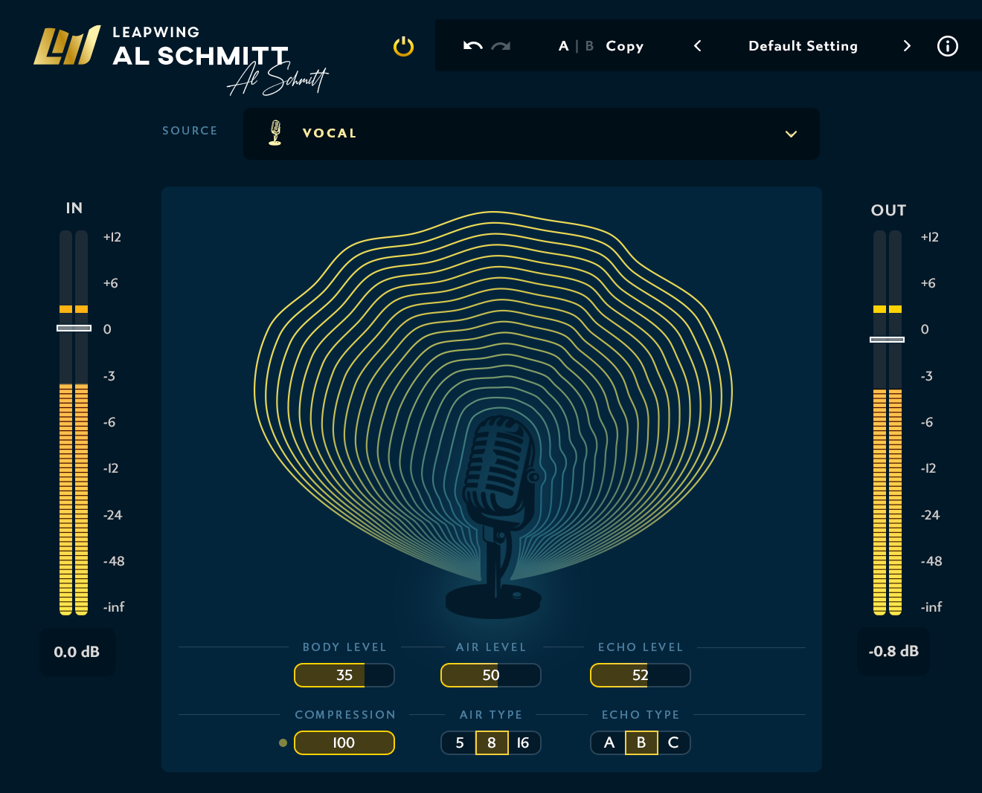Click the Copy button
This screenshot has height=793, width=982.
(x=624, y=46)
